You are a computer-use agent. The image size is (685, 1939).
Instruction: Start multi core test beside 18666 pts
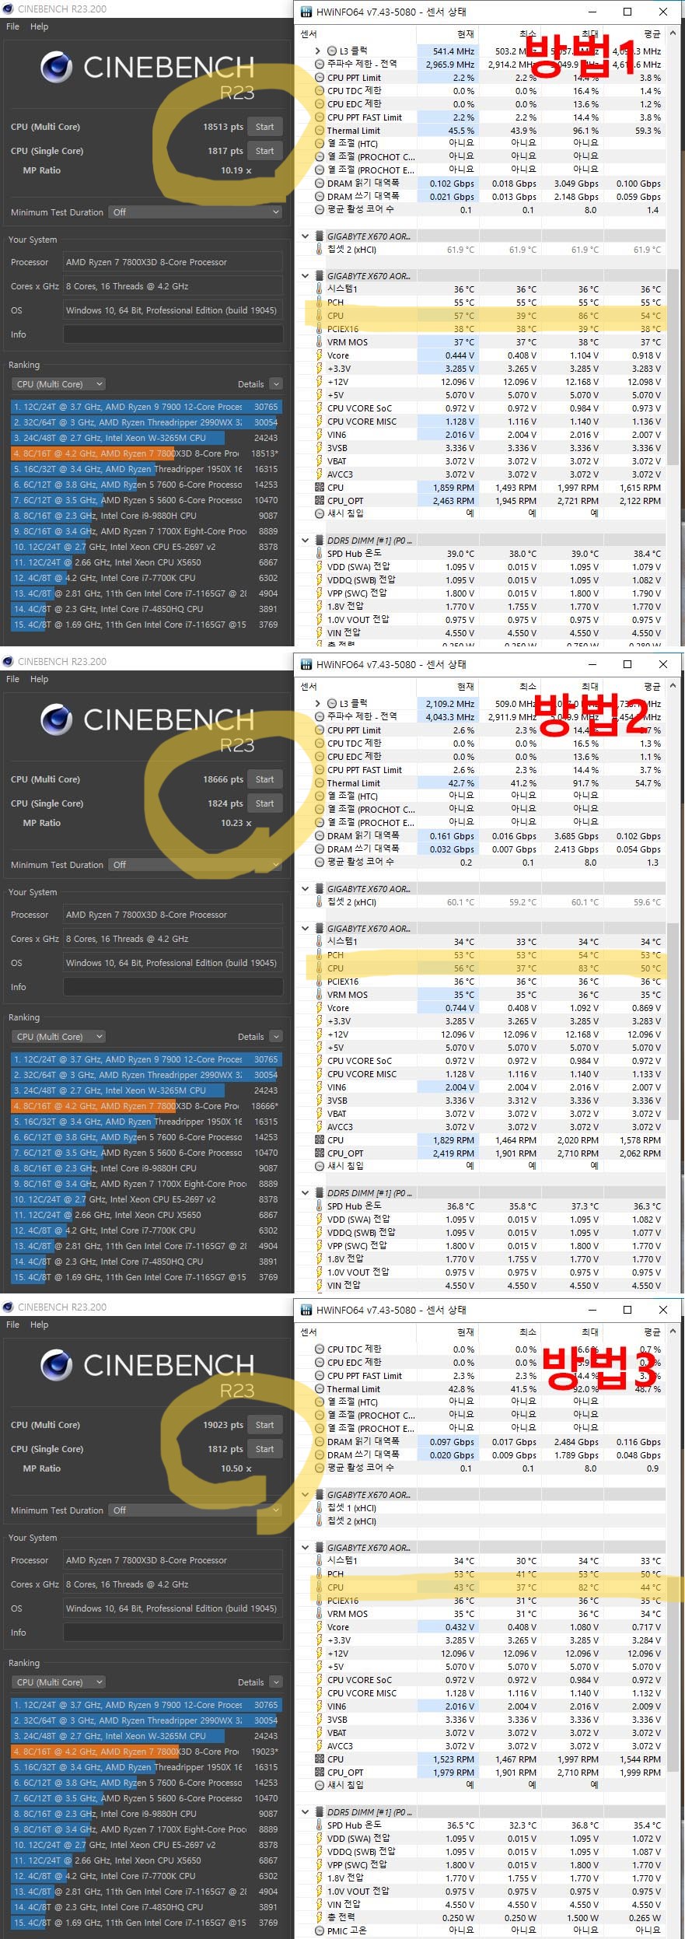(264, 779)
